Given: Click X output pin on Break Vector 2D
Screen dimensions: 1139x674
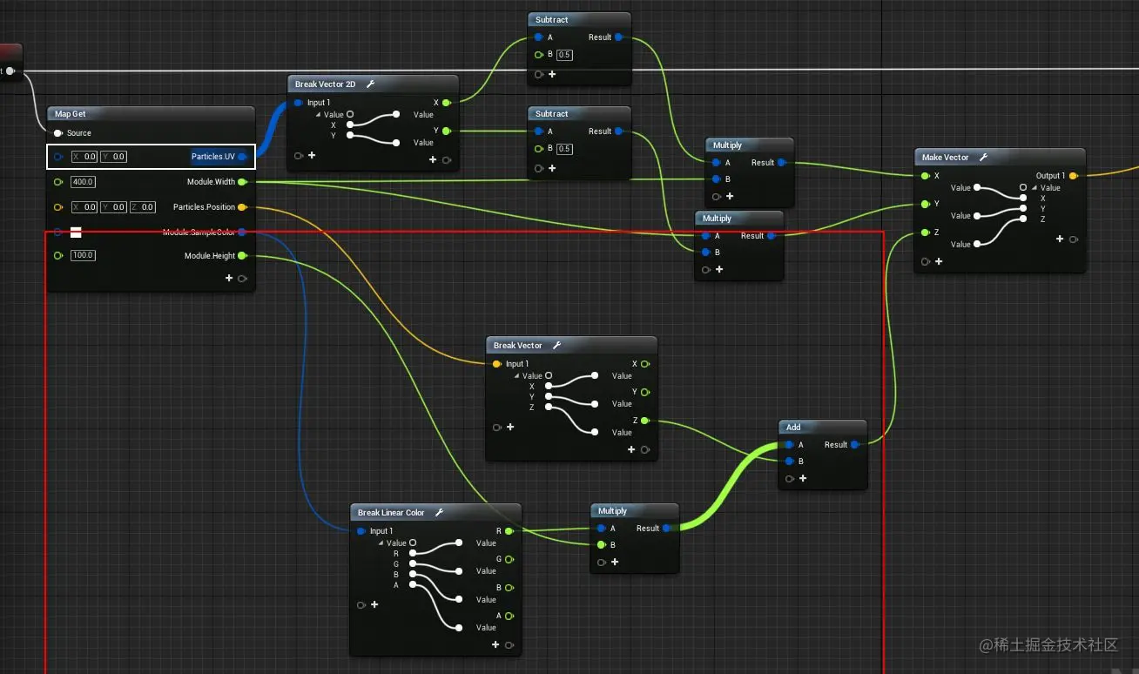Looking at the screenshot, I should [x=447, y=103].
